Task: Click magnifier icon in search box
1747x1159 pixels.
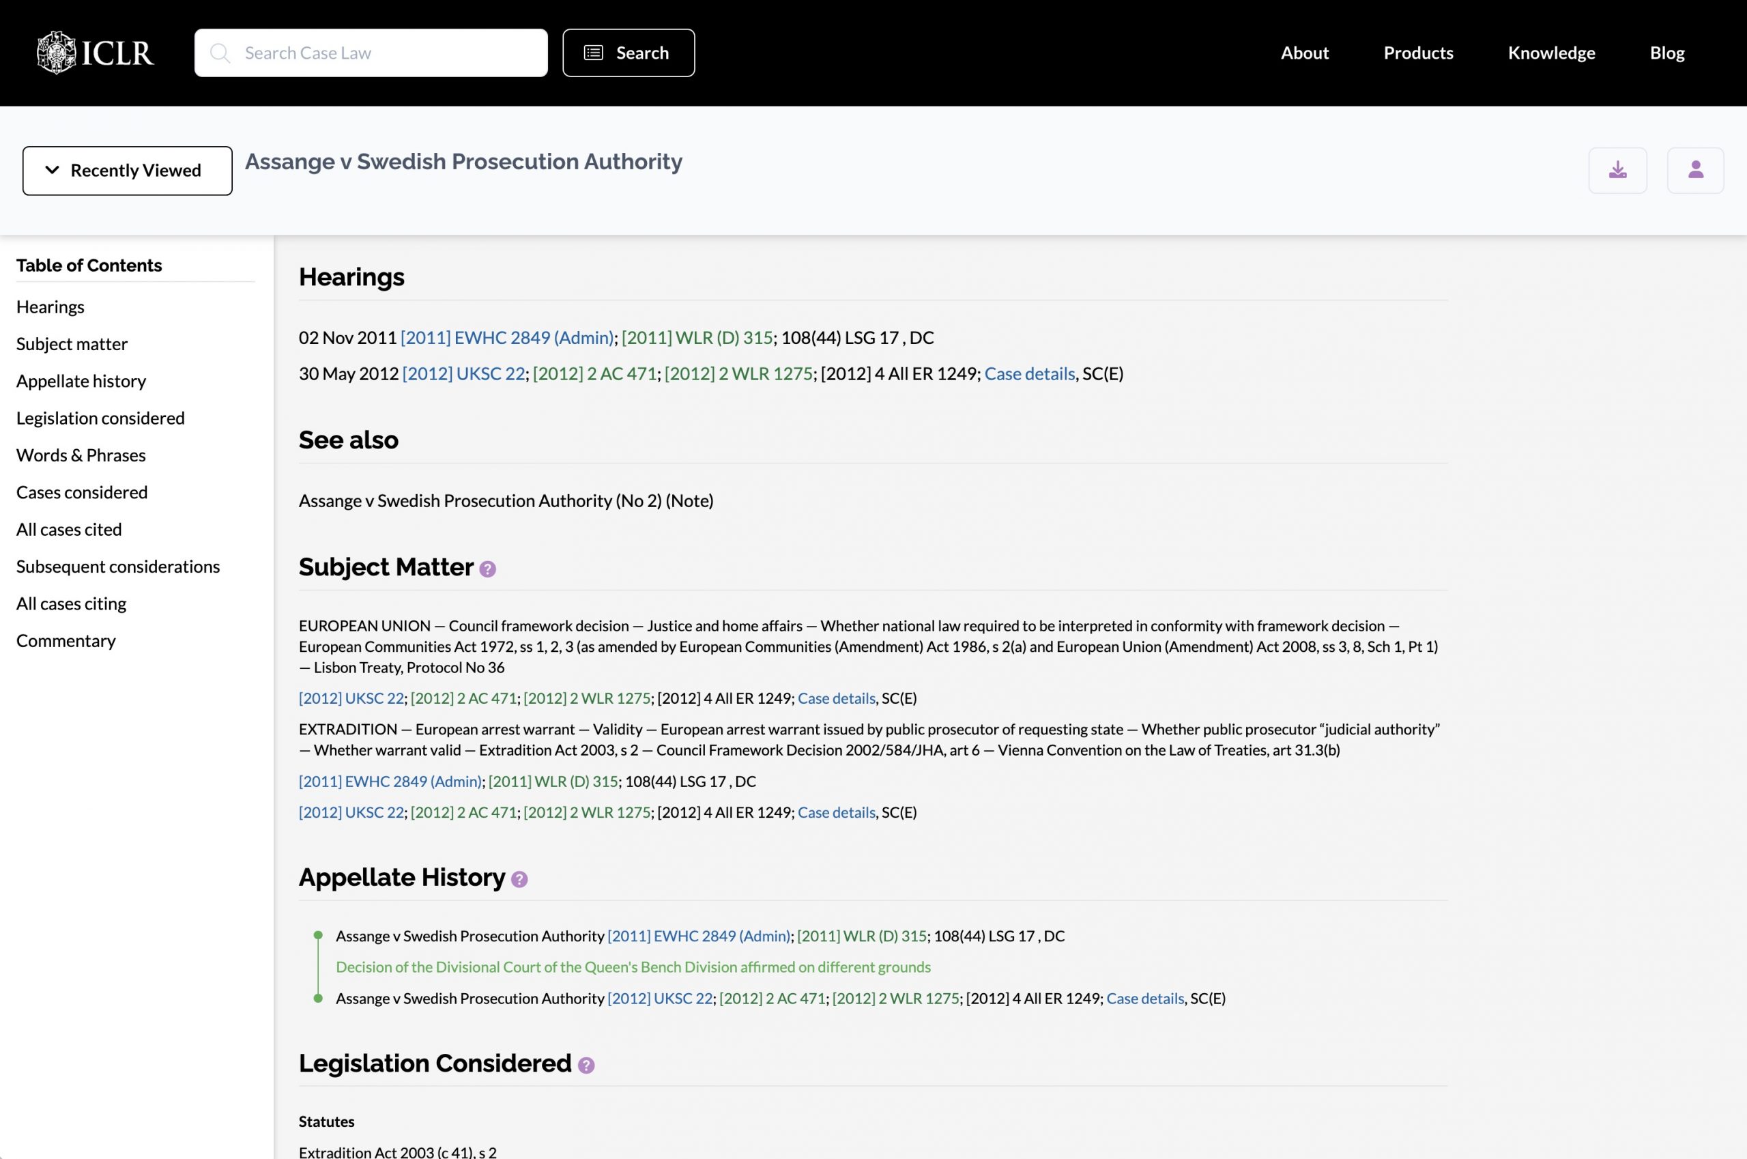Action: coord(220,53)
